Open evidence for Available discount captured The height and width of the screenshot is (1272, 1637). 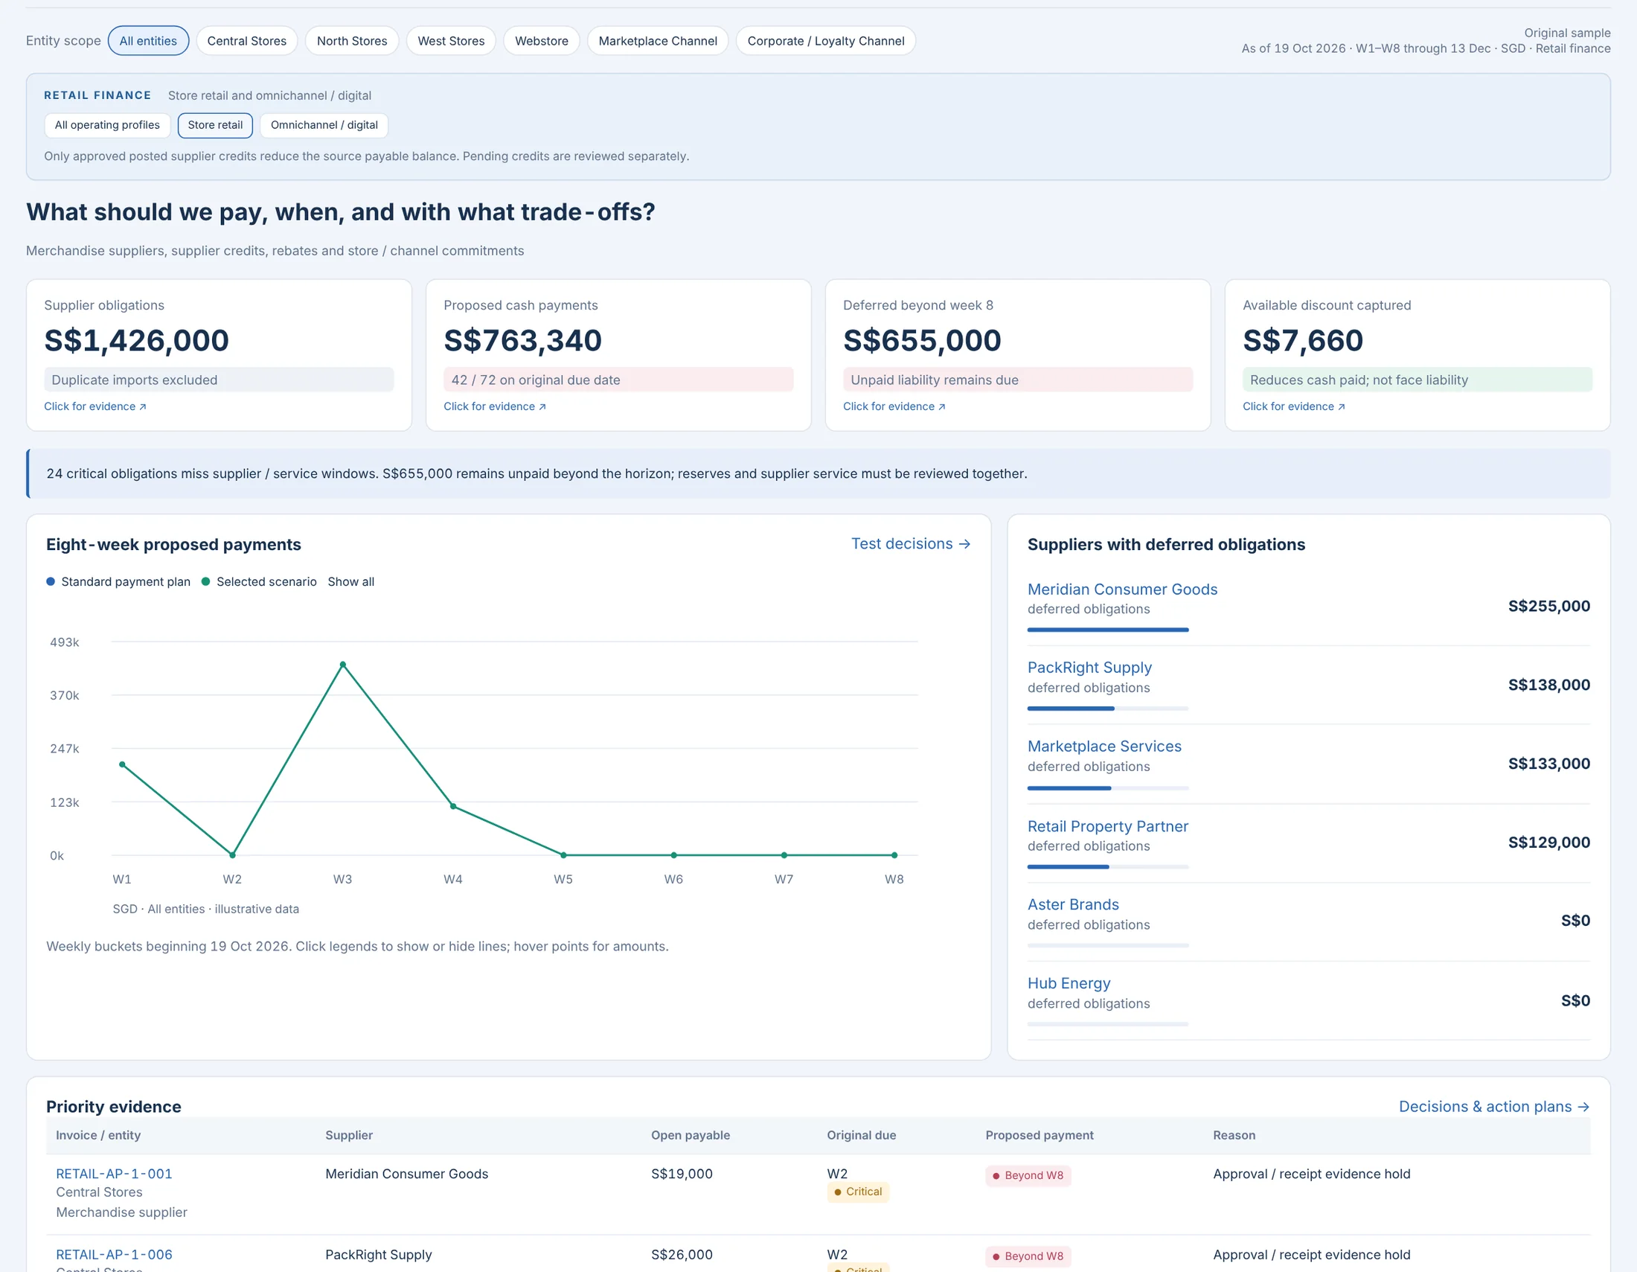1294,406
